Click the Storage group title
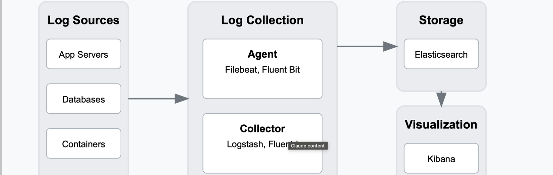The image size is (553, 175). click(441, 20)
